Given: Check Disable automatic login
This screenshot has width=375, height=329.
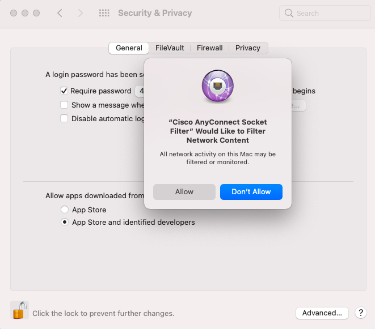Looking at the screenshot, I should pos(65,119).
